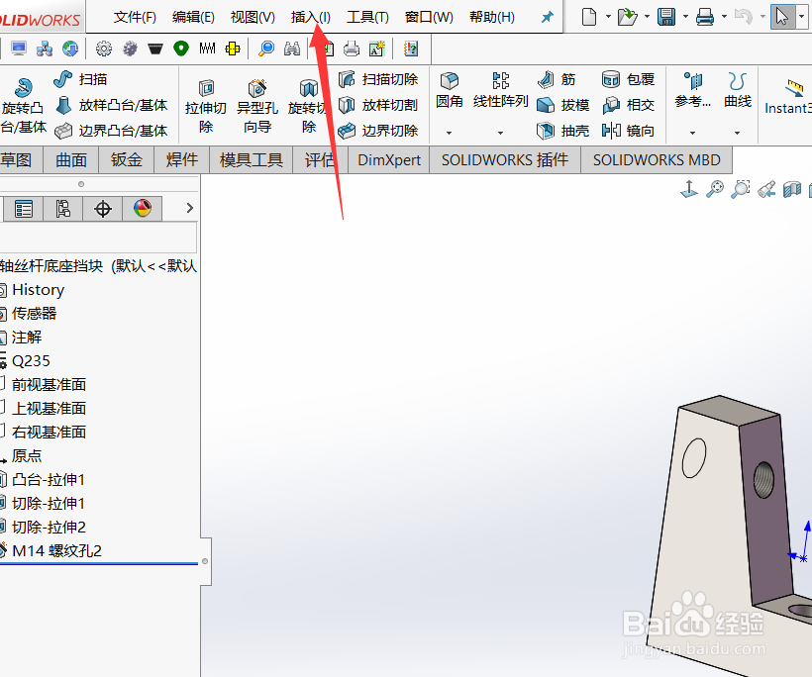Click the printer icon in second toolbar
The height and width of the screenshot is (677, 812).
tap(352, 48)
